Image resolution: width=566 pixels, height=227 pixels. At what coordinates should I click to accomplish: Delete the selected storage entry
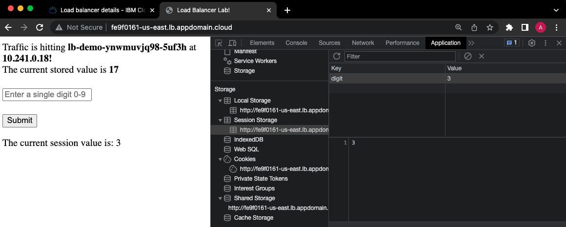[x=481, y=56]
